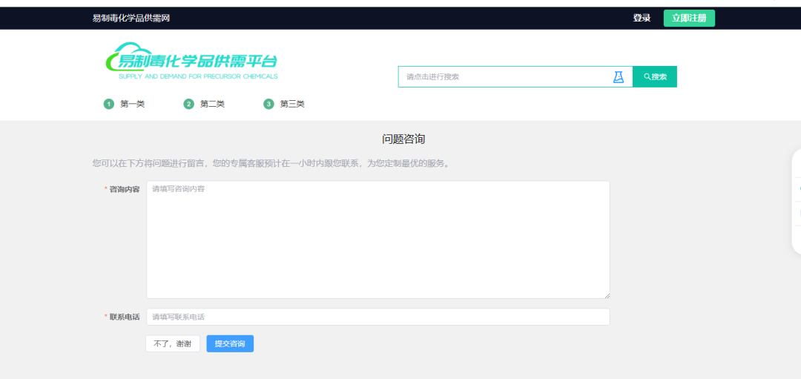Open the 第二类 category
This screenshot has height=379, width=801.
[x=212, y=104]
